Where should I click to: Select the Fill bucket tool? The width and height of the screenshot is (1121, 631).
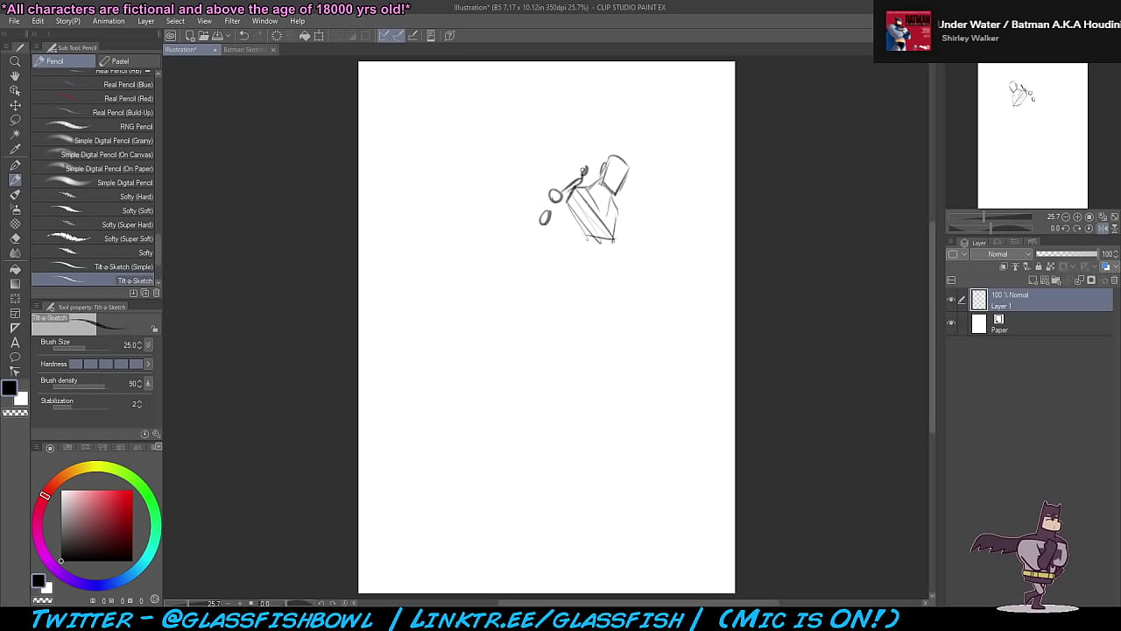coord(15,269)
